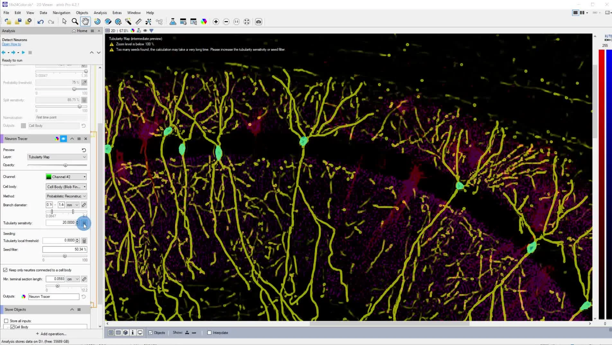This screenshot has width=612, height=345.
Task: Adjust the Seed filter slider
Action: [x=65, y=256]
